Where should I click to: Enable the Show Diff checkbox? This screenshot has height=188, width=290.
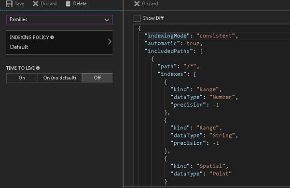pyautogui.click(x=137, y=18)
